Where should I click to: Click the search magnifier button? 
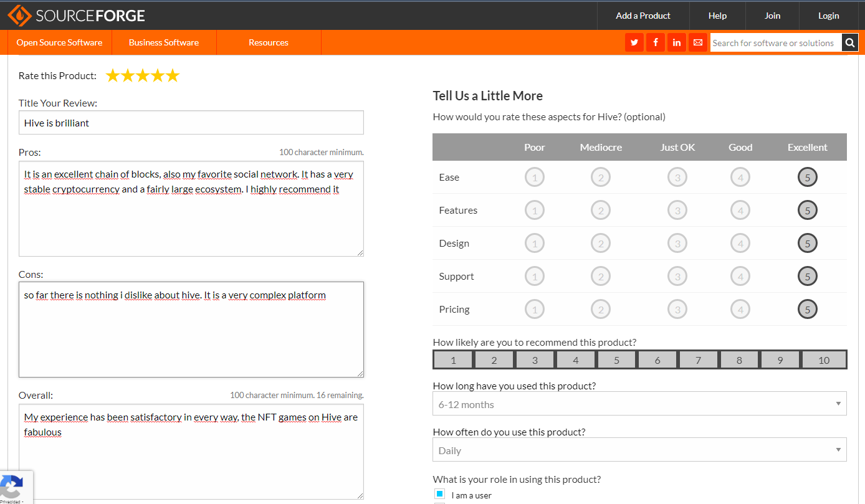(850, 42)
